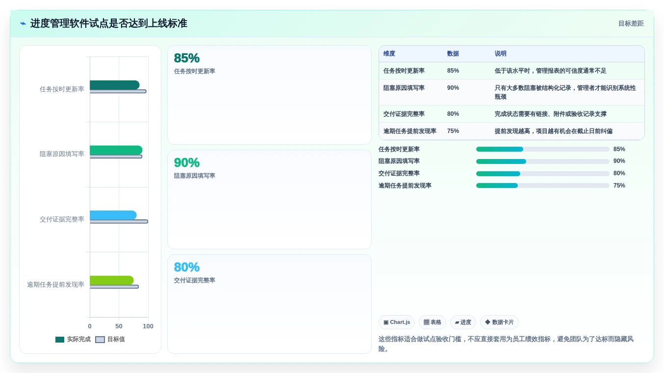Image resolution: width=664 pixels, height=373 pixels.
Task: Click the chart axis label 任务按时更新率
Action: click(62, 89)
